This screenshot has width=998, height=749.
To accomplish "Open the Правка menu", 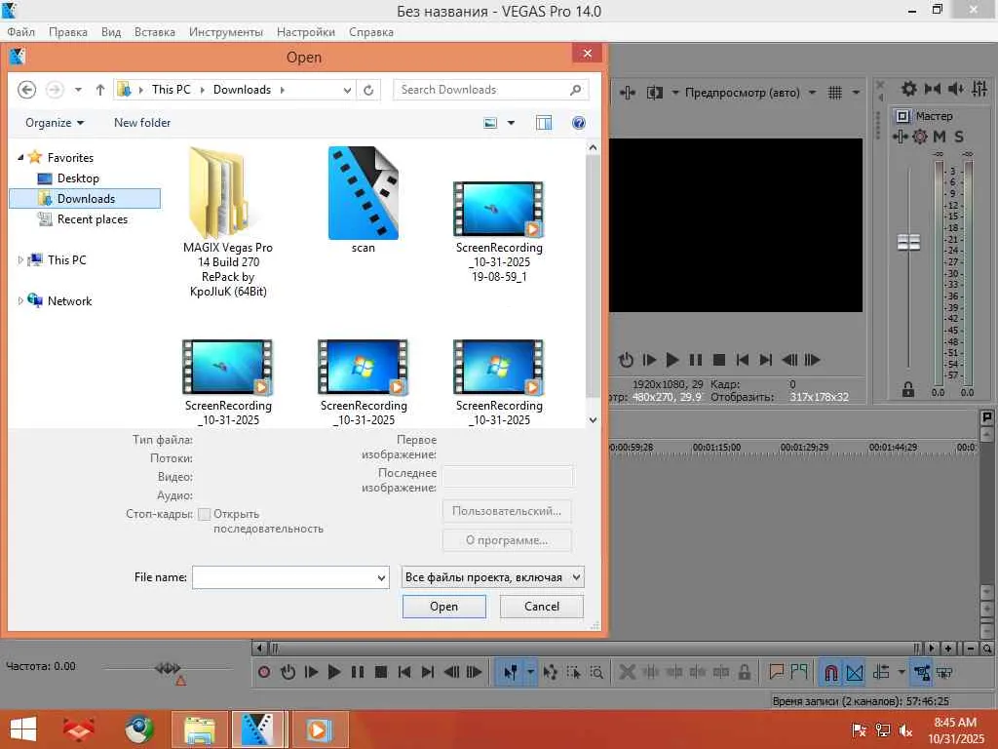I will point(68,32).
